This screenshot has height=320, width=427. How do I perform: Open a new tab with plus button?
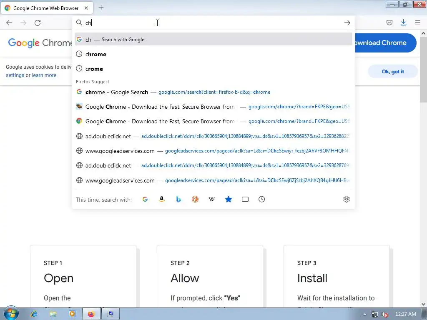coord(101,8)
